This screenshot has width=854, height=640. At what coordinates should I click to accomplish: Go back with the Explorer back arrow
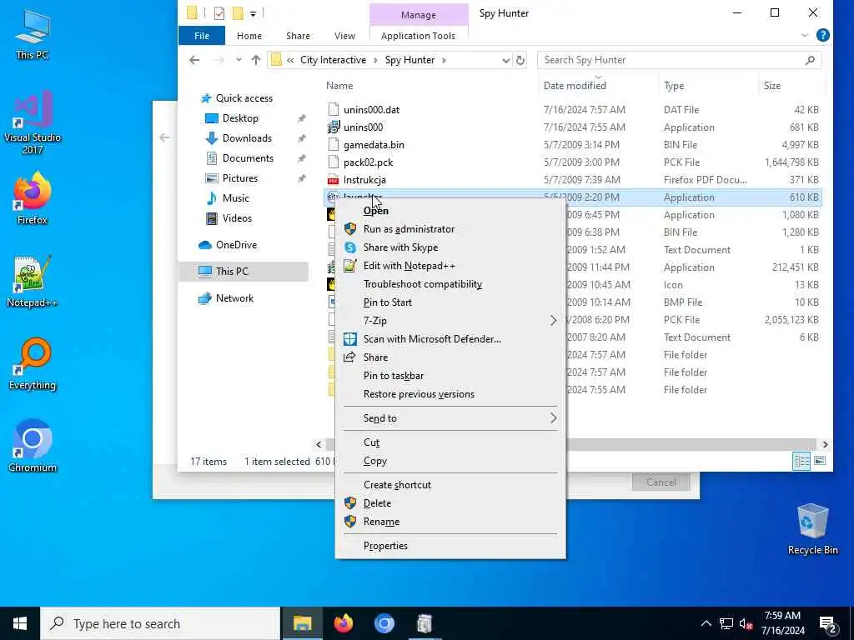[194, 60]
